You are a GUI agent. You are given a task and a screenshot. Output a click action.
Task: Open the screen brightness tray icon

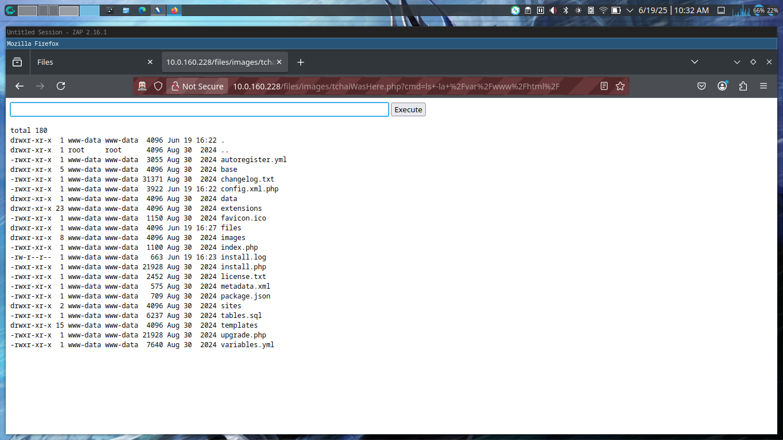tap(578, 10)
